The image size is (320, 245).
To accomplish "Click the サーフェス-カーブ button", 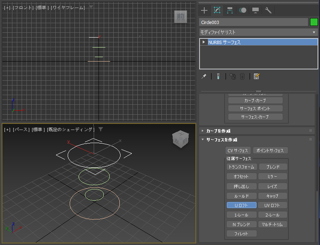I will (255, 117).
